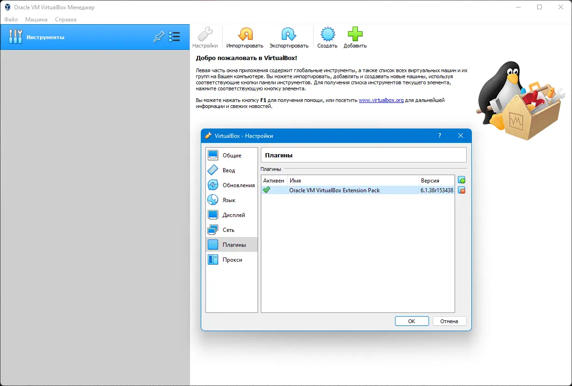Click the Создать new machine icon
Image resolution: width=572 pixels, height=386 pixels.
(327, 34)
